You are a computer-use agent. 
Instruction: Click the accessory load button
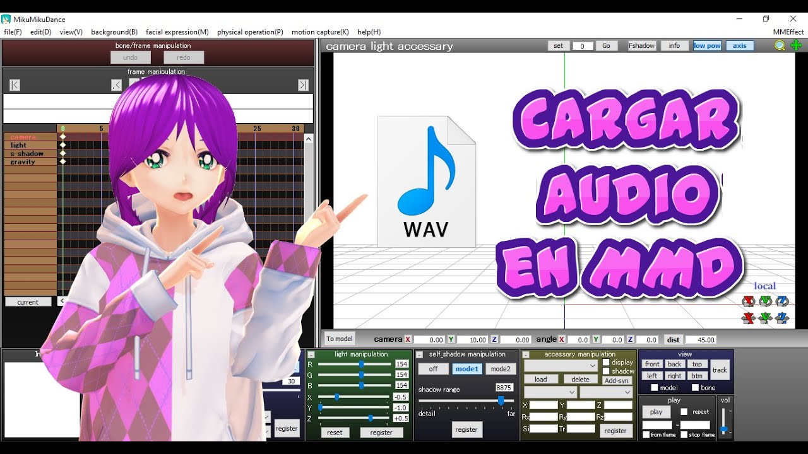(x=541, y=380)
